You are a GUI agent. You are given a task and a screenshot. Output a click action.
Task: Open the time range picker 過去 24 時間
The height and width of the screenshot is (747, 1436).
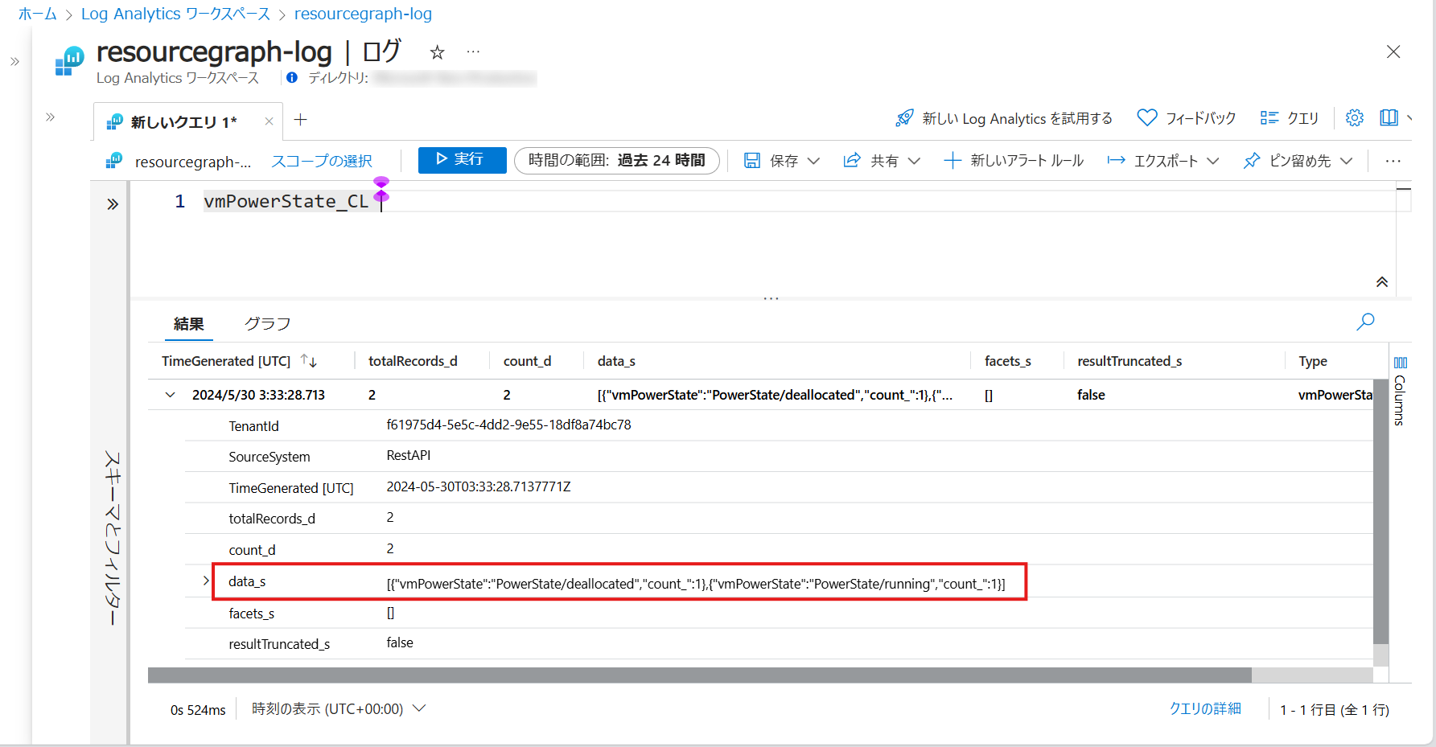click(x=616, y=160)
